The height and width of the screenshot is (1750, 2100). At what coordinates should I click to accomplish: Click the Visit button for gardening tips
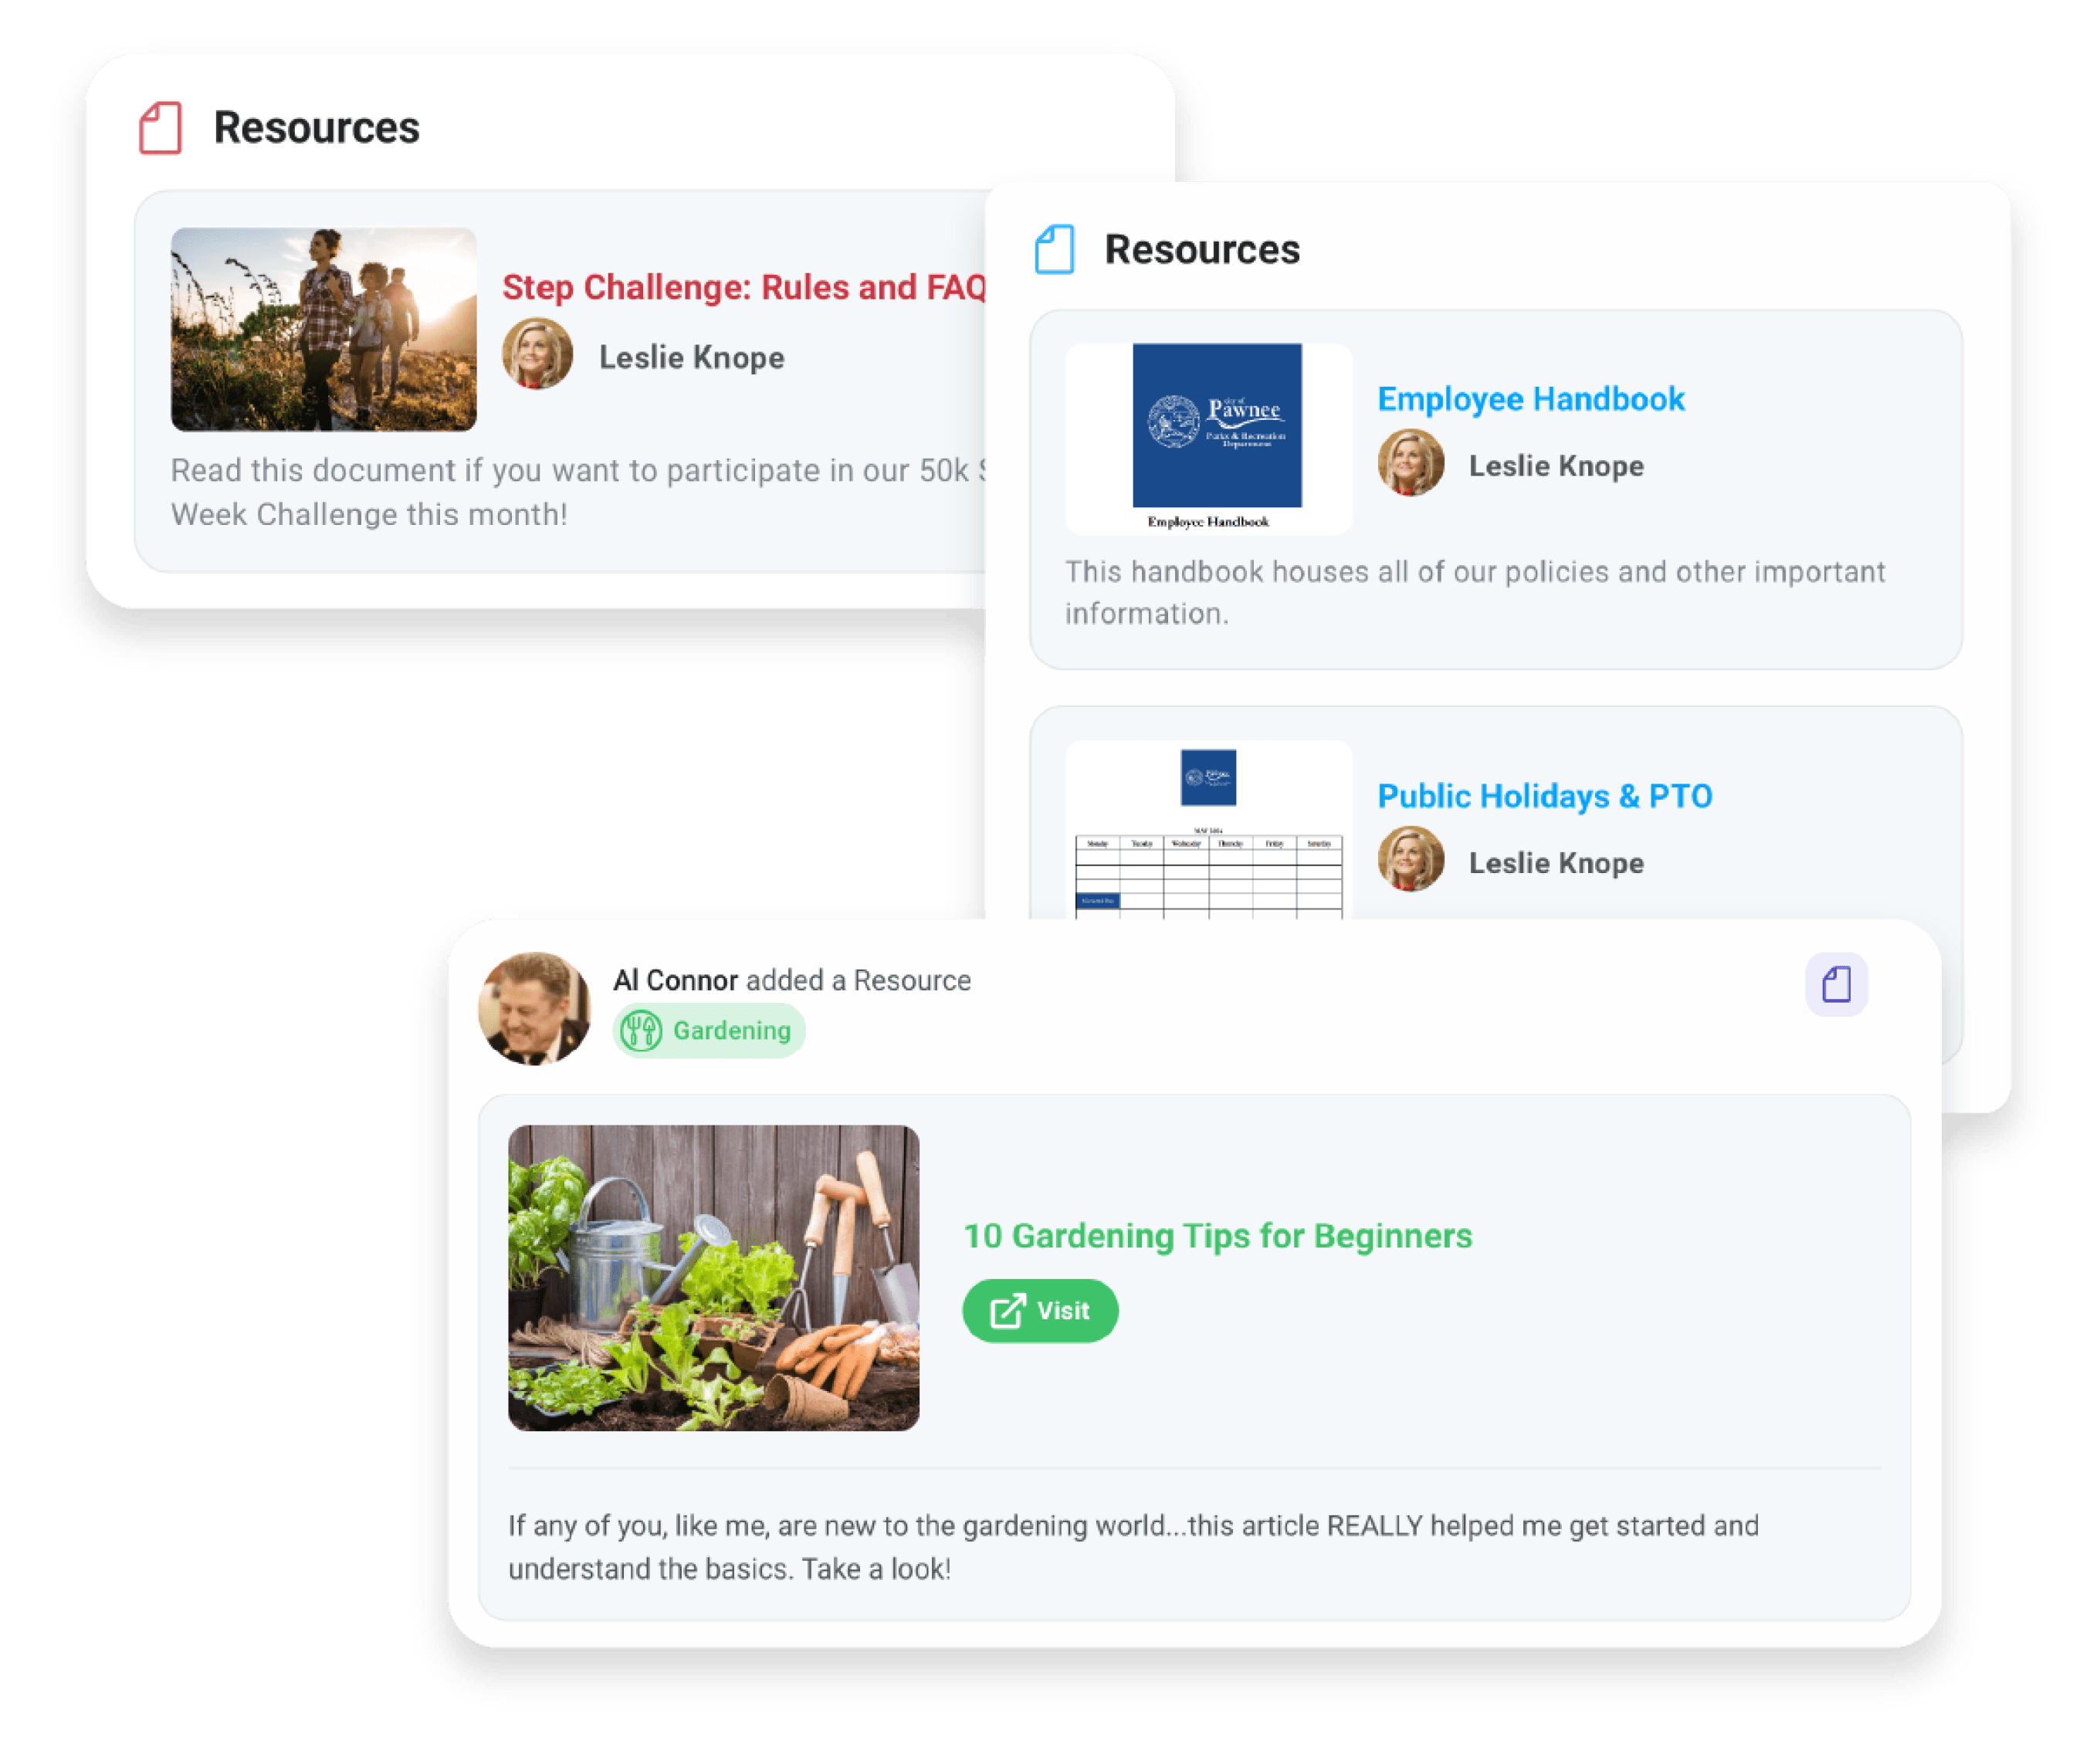click(x=1039, y=1309)
